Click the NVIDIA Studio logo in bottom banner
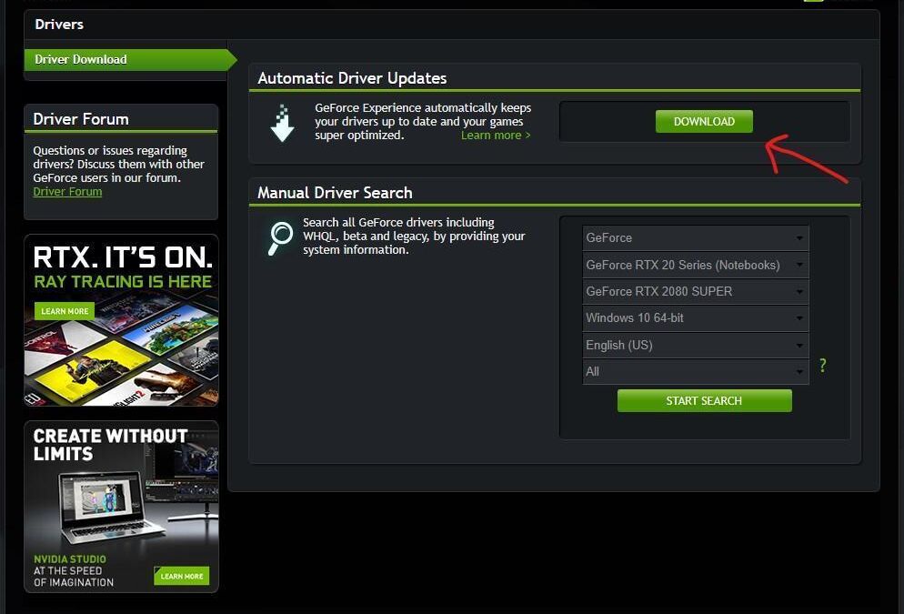Image resolution: width=904 pixels, height=614 pixels. (71, 560)
